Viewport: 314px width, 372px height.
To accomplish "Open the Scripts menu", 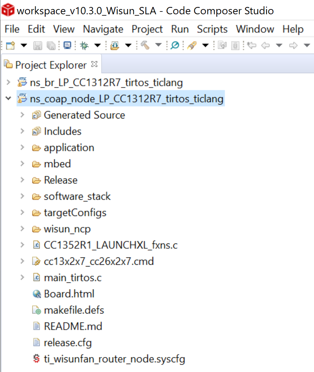I will pyautogui.click(x=212, y=29).
